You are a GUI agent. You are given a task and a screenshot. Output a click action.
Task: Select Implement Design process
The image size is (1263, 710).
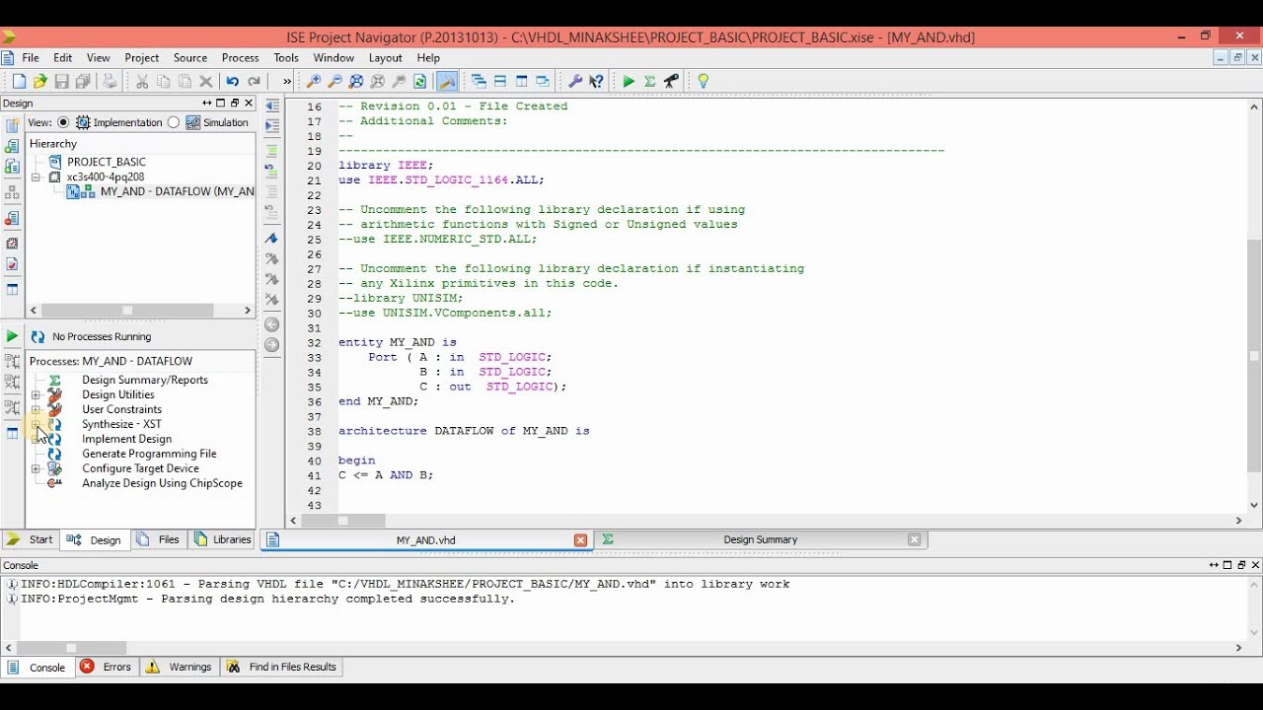click(x=126, y=439)
